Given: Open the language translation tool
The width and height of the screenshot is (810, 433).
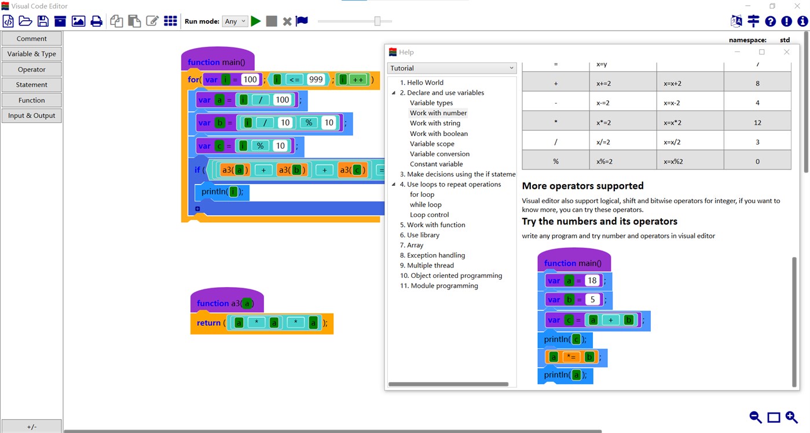Looking at the screenshot, I should coord(735,21).
